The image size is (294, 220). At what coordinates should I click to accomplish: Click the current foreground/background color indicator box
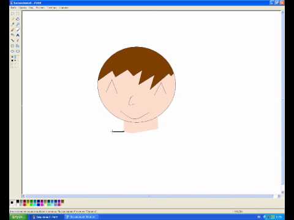12,203
